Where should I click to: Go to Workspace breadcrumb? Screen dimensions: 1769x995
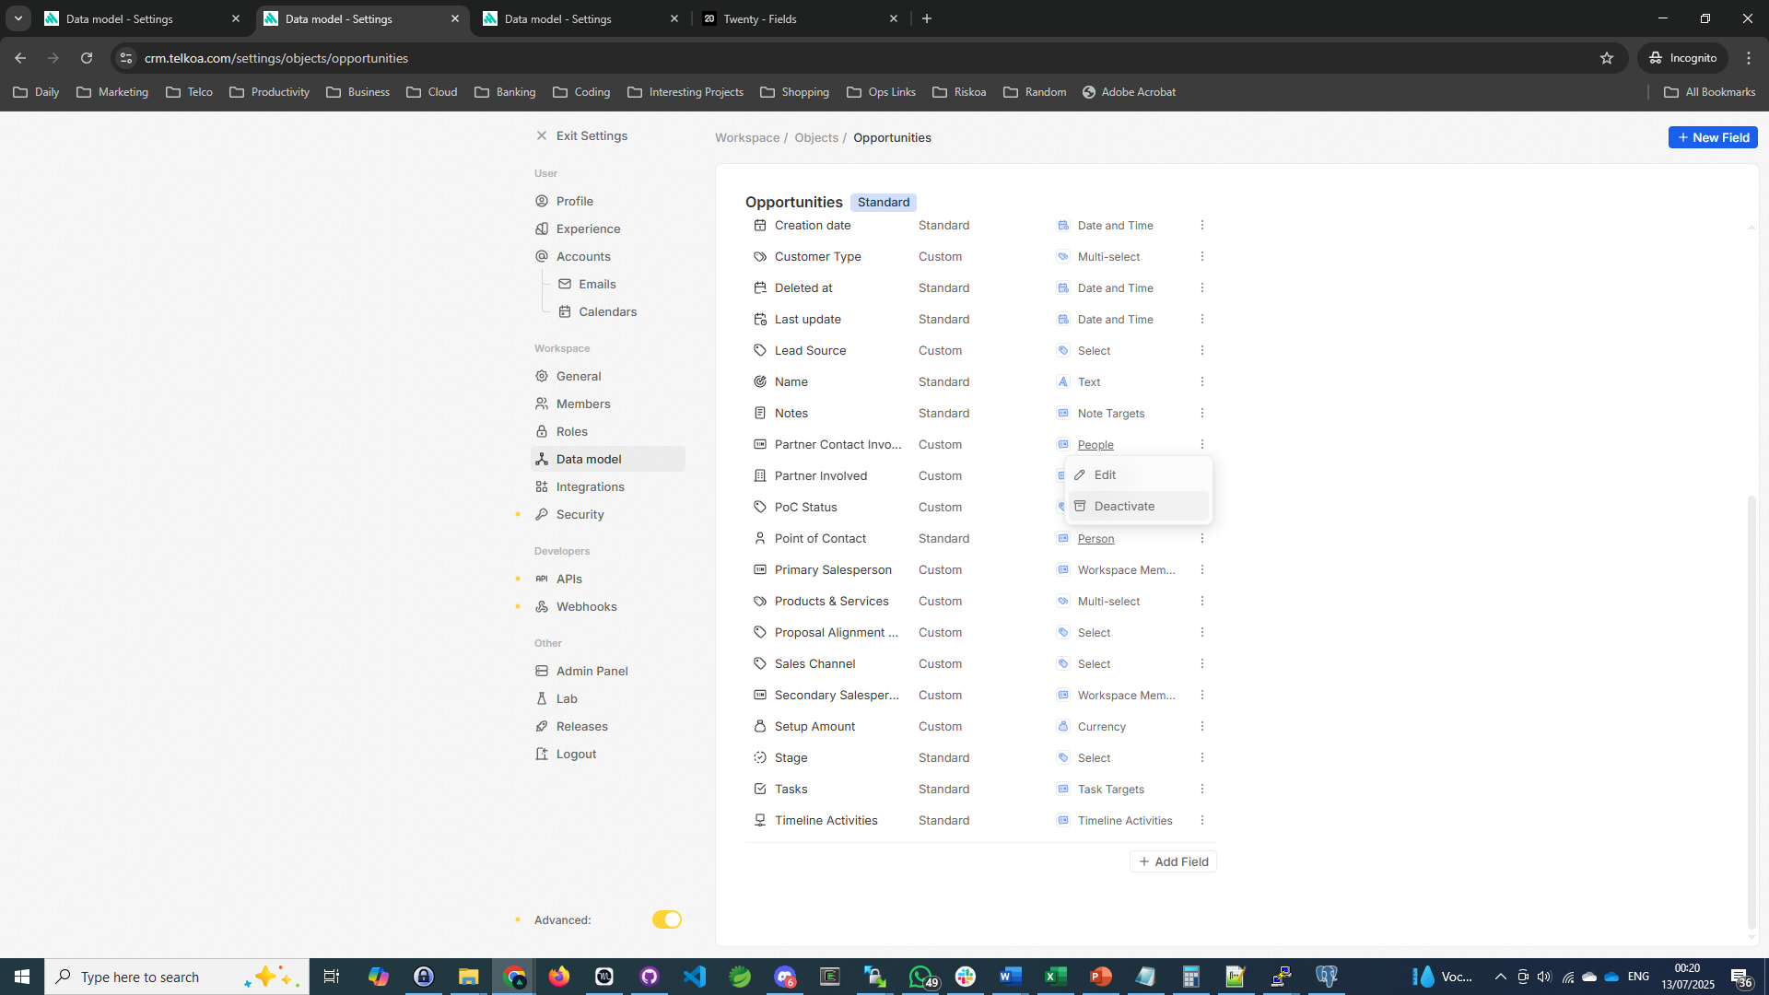[747, 137]
